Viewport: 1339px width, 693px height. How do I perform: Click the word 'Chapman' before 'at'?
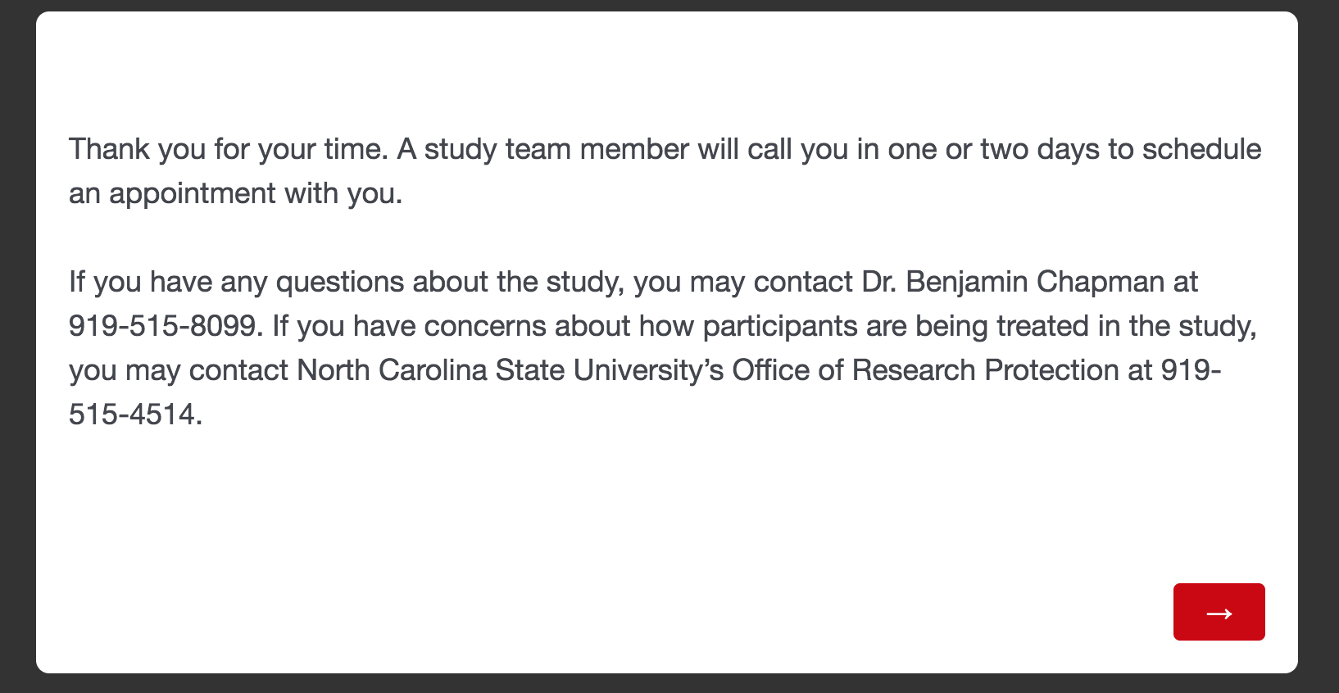1100,282
